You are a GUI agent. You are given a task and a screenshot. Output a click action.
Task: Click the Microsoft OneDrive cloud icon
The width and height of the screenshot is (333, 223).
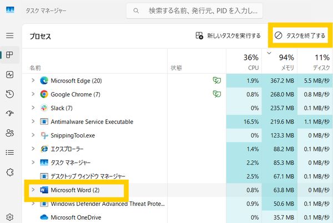[44, 217]
